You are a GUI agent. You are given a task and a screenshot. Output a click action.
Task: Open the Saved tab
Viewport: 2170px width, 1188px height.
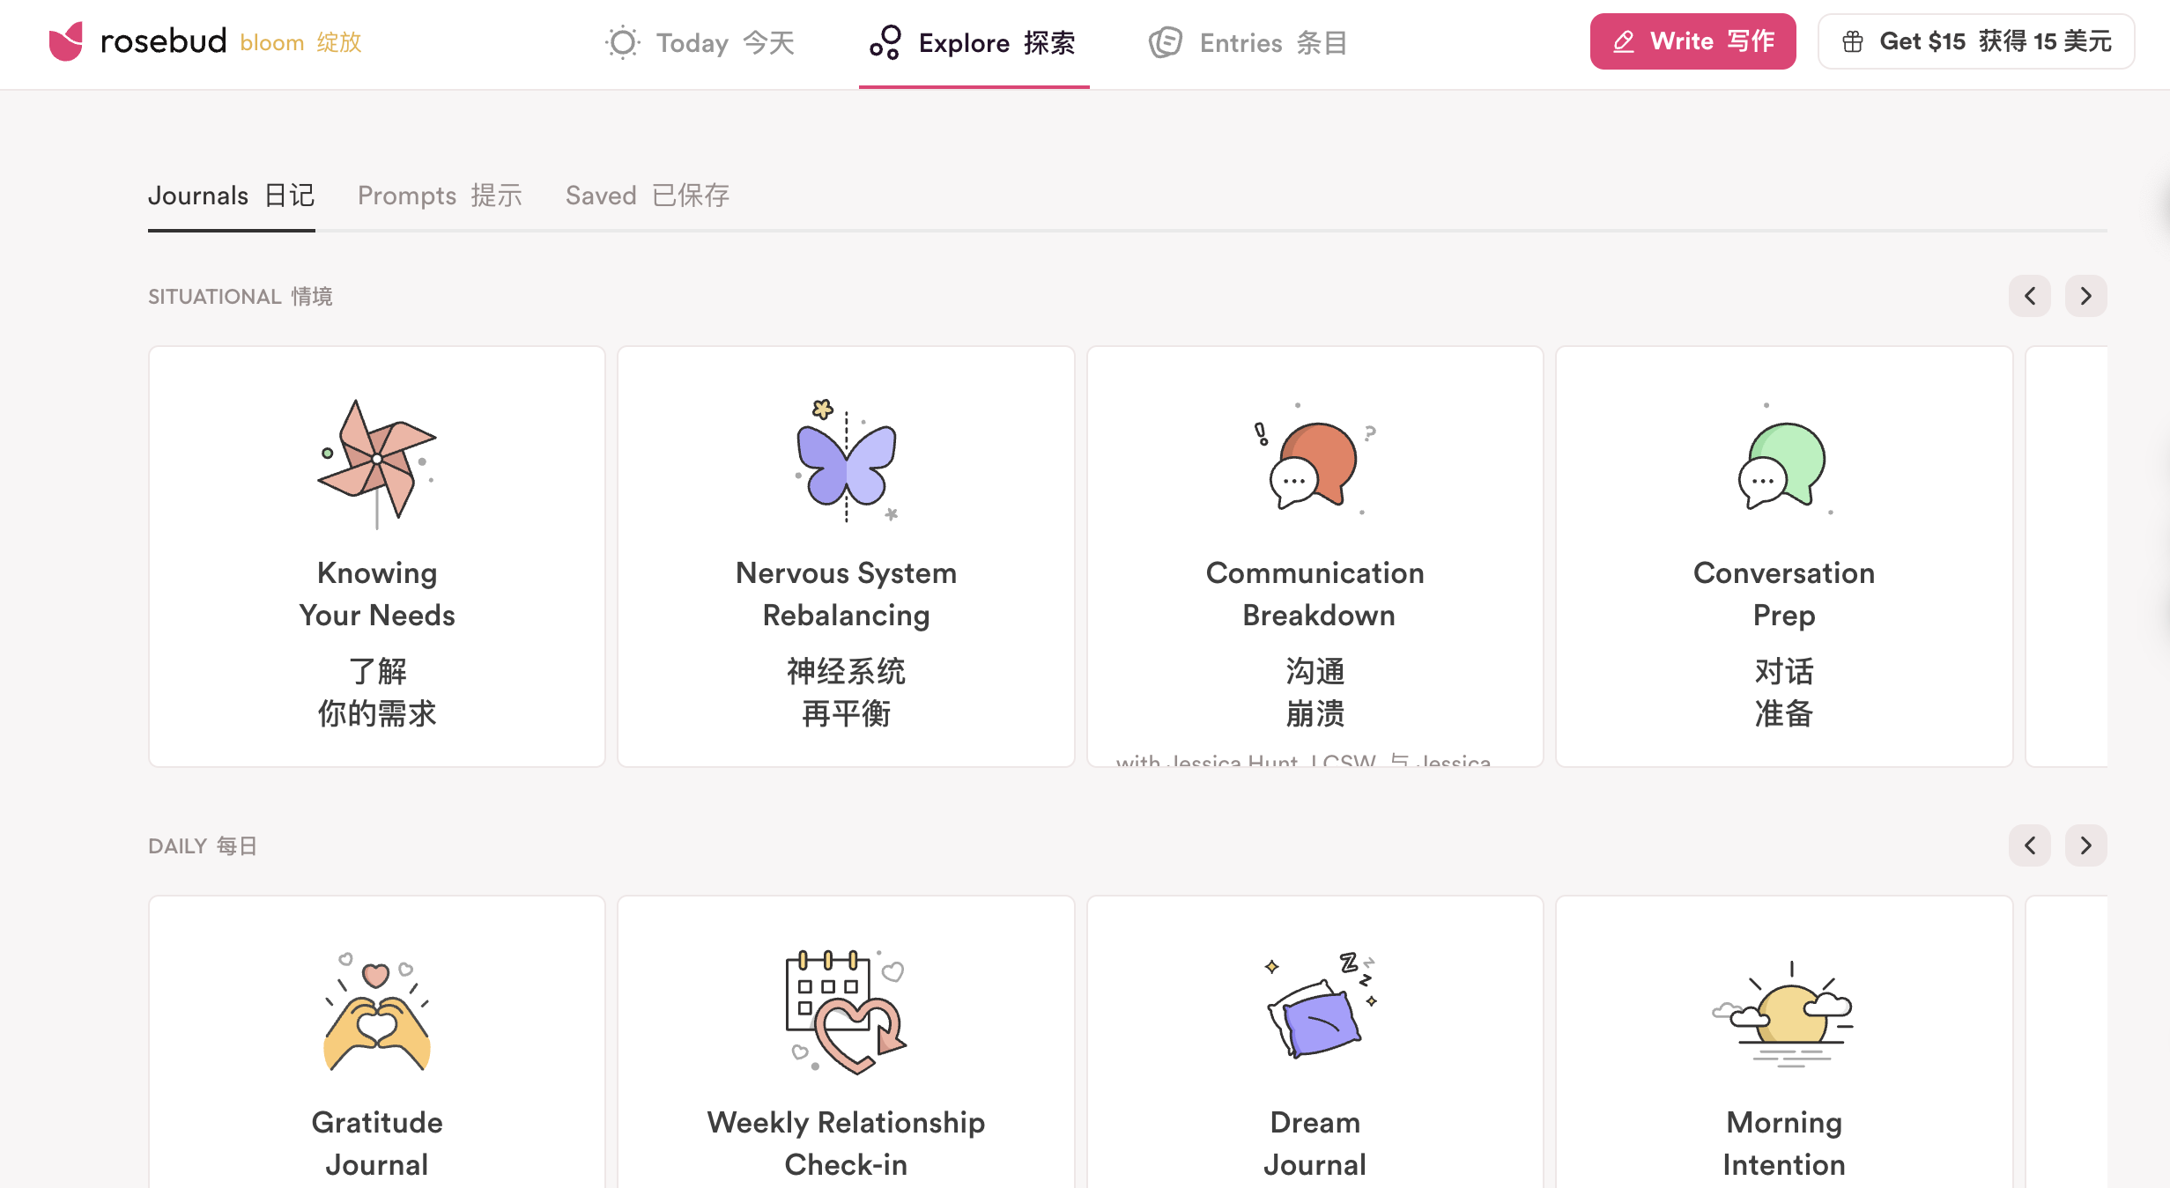point(648,196)
